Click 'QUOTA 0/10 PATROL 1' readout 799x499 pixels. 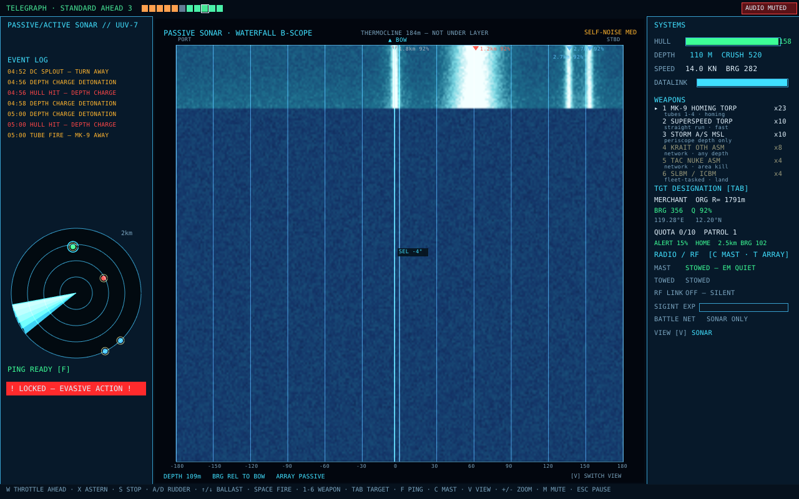tap(695, 233)
